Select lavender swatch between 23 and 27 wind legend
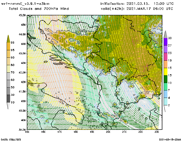Image resolution: width=186 pixels, height=141 pixels. click(x=166, y=49)
